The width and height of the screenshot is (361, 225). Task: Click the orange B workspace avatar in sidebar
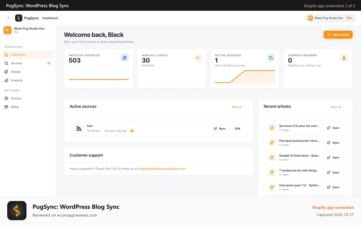click(8, 30)
